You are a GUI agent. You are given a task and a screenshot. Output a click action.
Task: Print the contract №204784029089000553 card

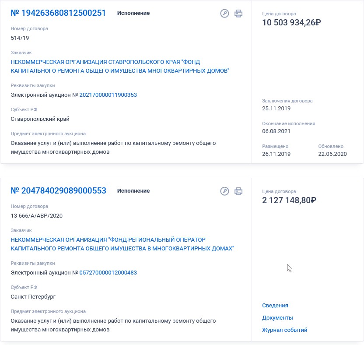[238, 191]
